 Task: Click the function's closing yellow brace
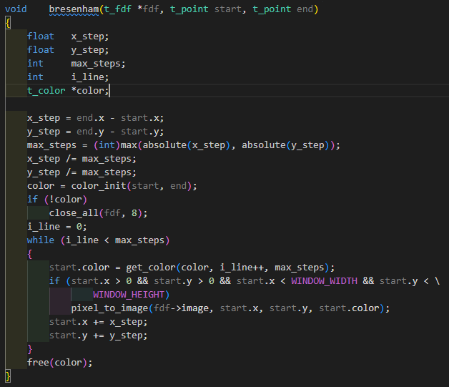pyautogui.click(x=8, y=376)
